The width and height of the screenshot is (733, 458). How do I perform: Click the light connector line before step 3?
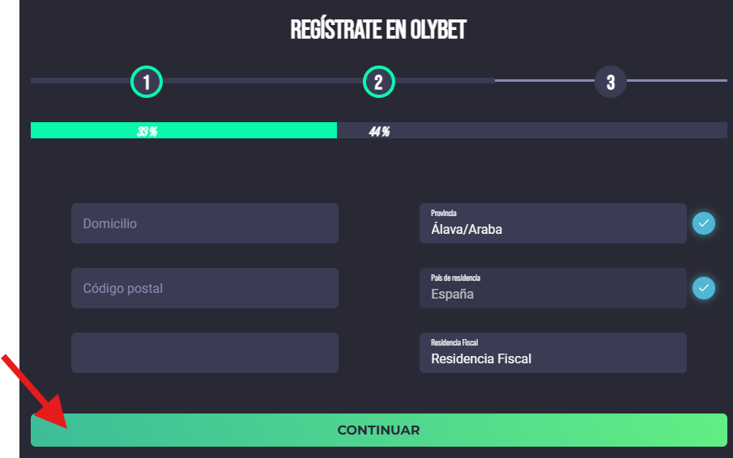tap(544, 81)
